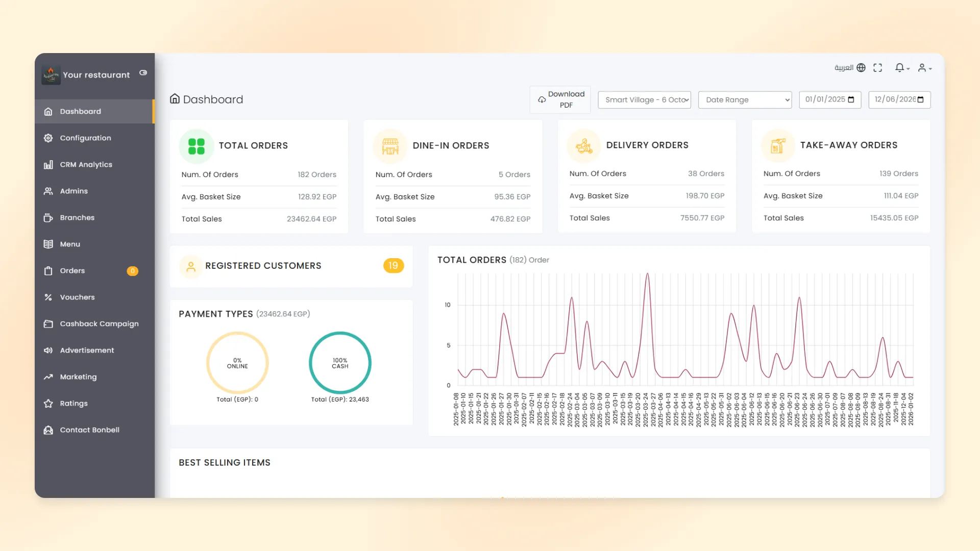Open the user profile icon menu
Image resolution: width=980 pixels, height=551 pixels.
[924, 68]
